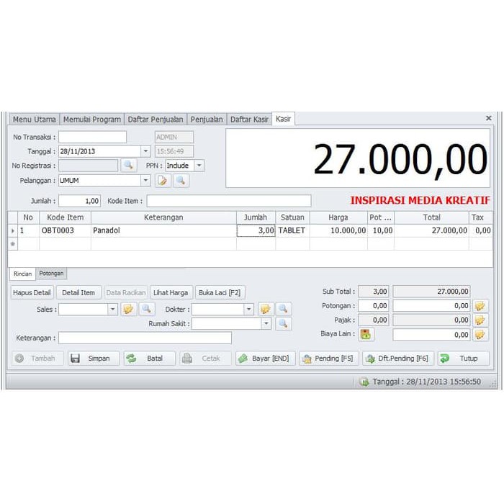Click the Keterangan column header
Viewport: 504px width, 504px height.
click(163, 217)
